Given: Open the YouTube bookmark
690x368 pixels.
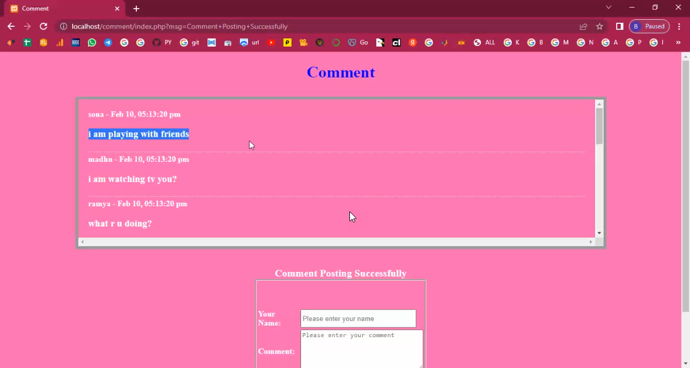Looking at the screenshot, I should point(271,43).
